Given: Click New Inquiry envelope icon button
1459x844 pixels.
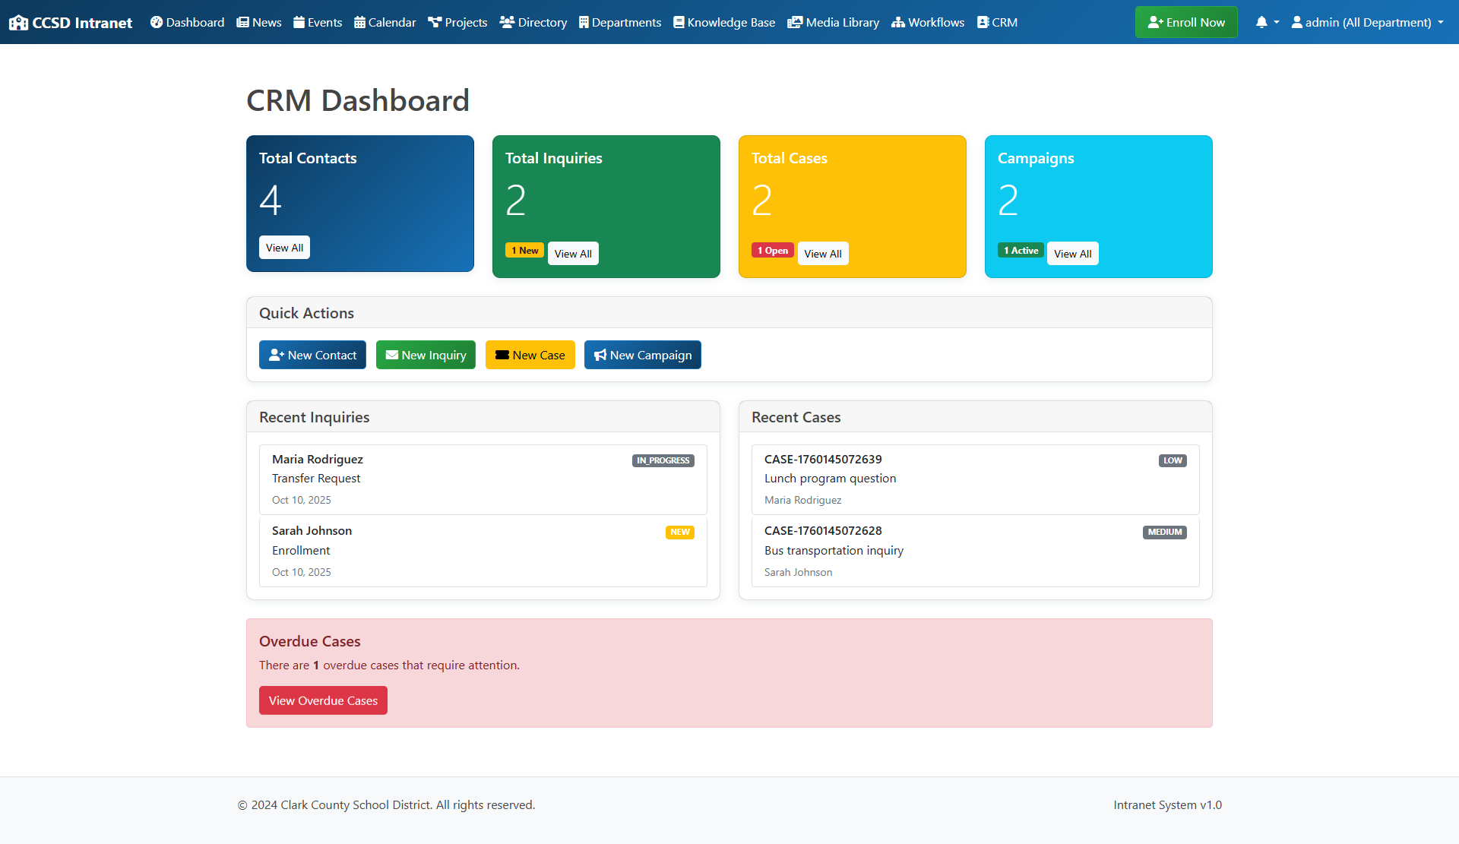Looking at the screenshot, I should (392, 355).
